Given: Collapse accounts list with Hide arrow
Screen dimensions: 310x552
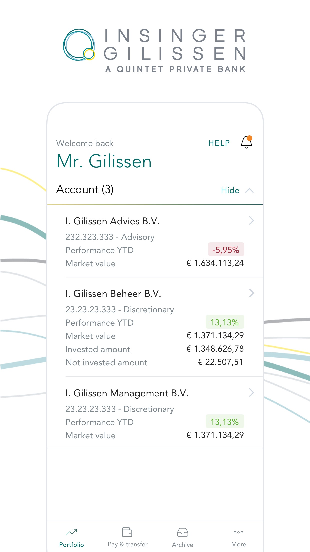Looking at the screenshot, I should pos(249,191).
